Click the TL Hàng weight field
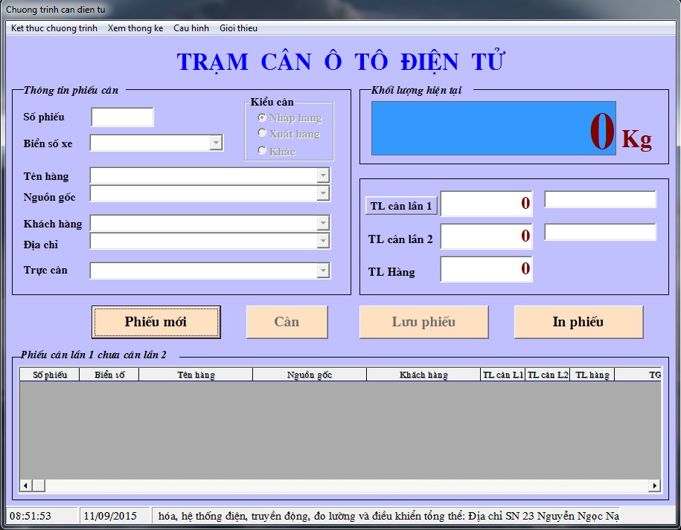 click(487, 269)
